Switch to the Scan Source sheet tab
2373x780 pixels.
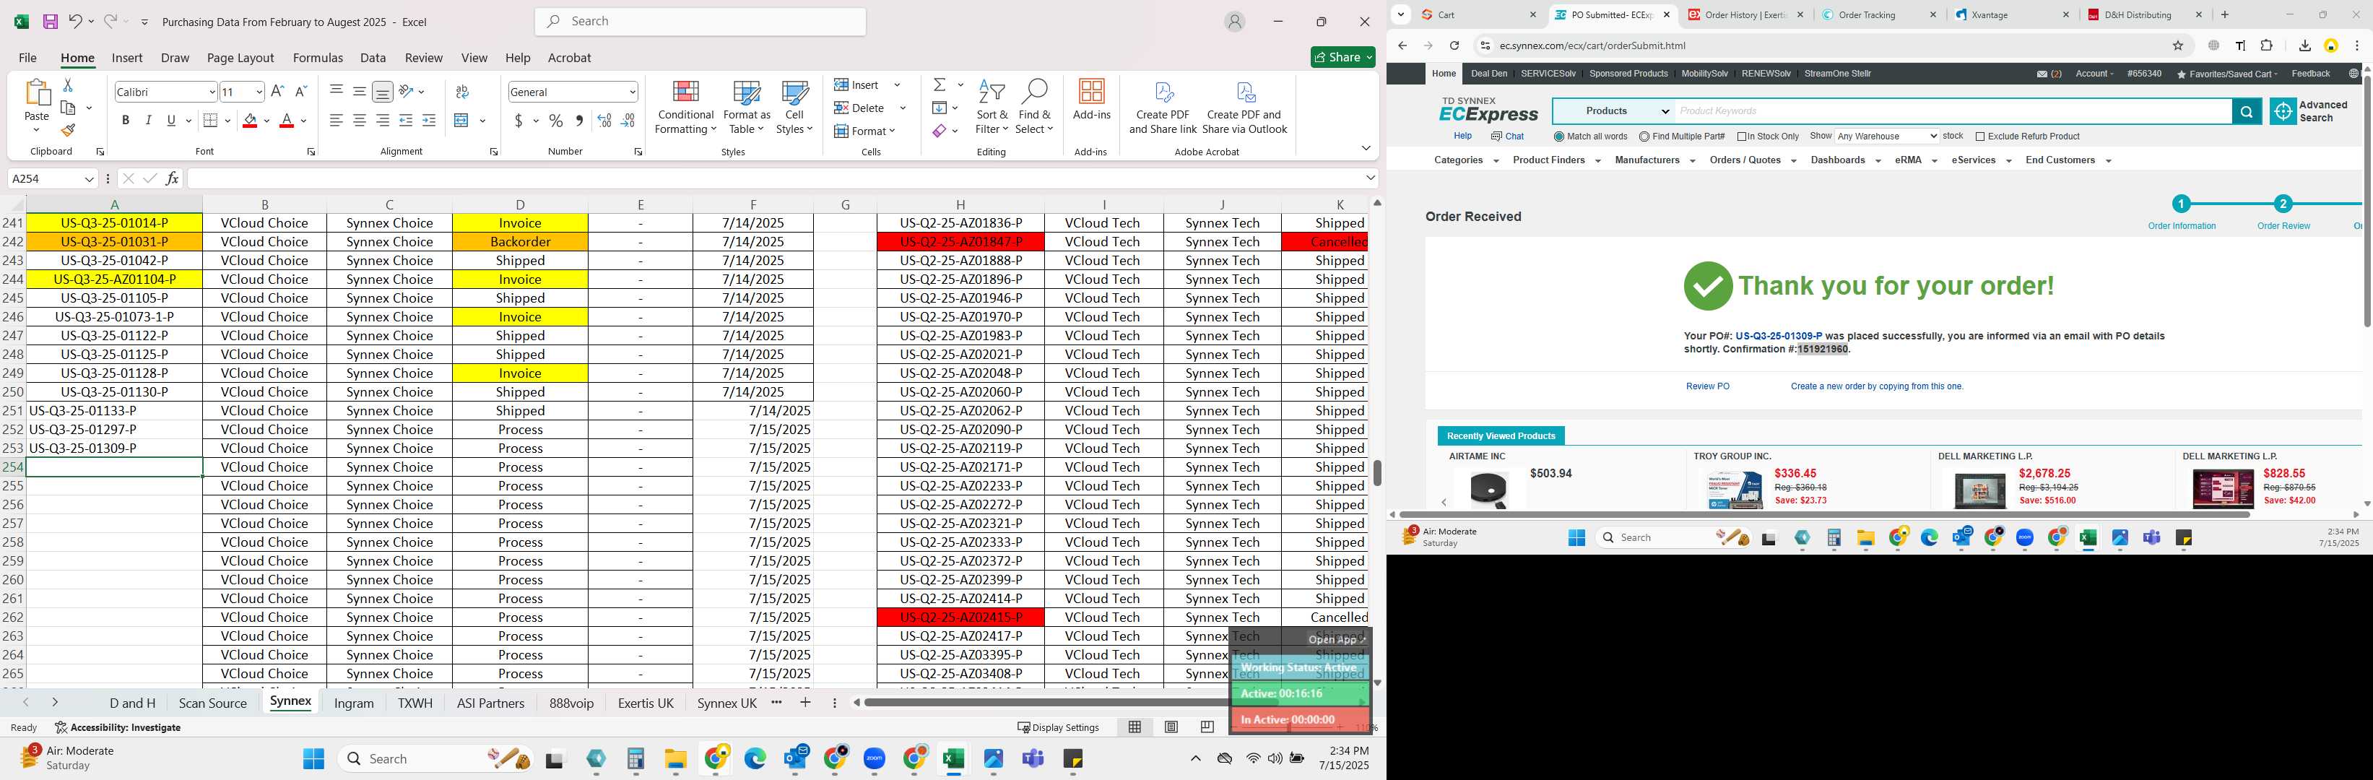point(213,703)
